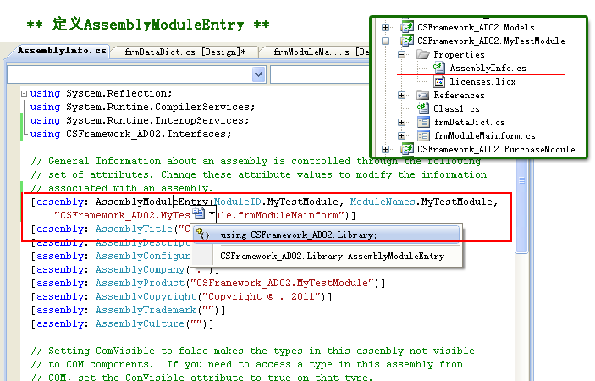Click the frmModuleMainform.cs form icon
The image size is (595, 381).
click(422, 135)
